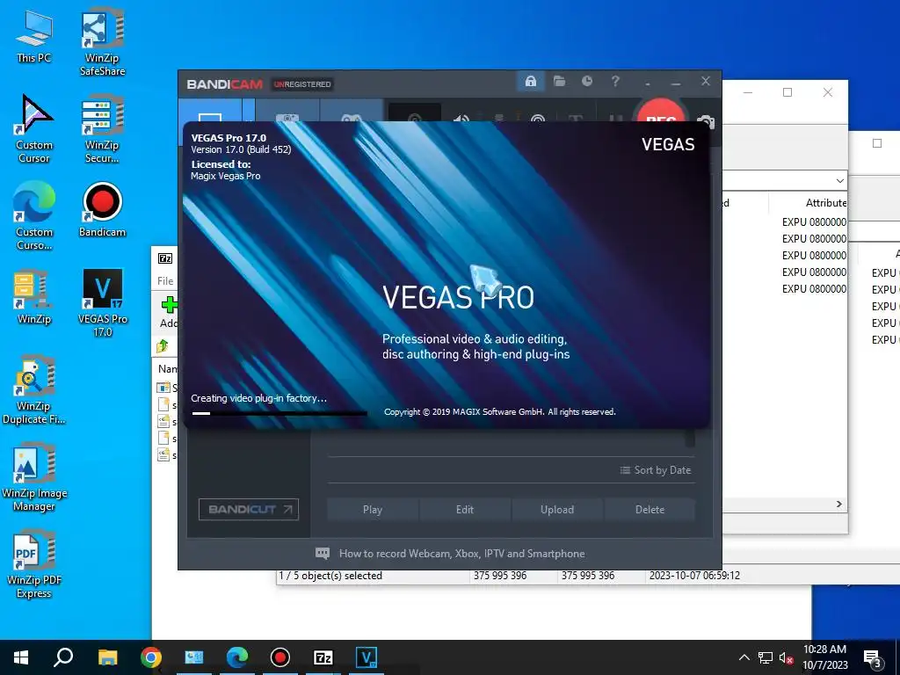Image resolution: width=900 pixels, height=675 pixels.
Task: Select the WinZip desktop icon
Action: tap(33, 297)
